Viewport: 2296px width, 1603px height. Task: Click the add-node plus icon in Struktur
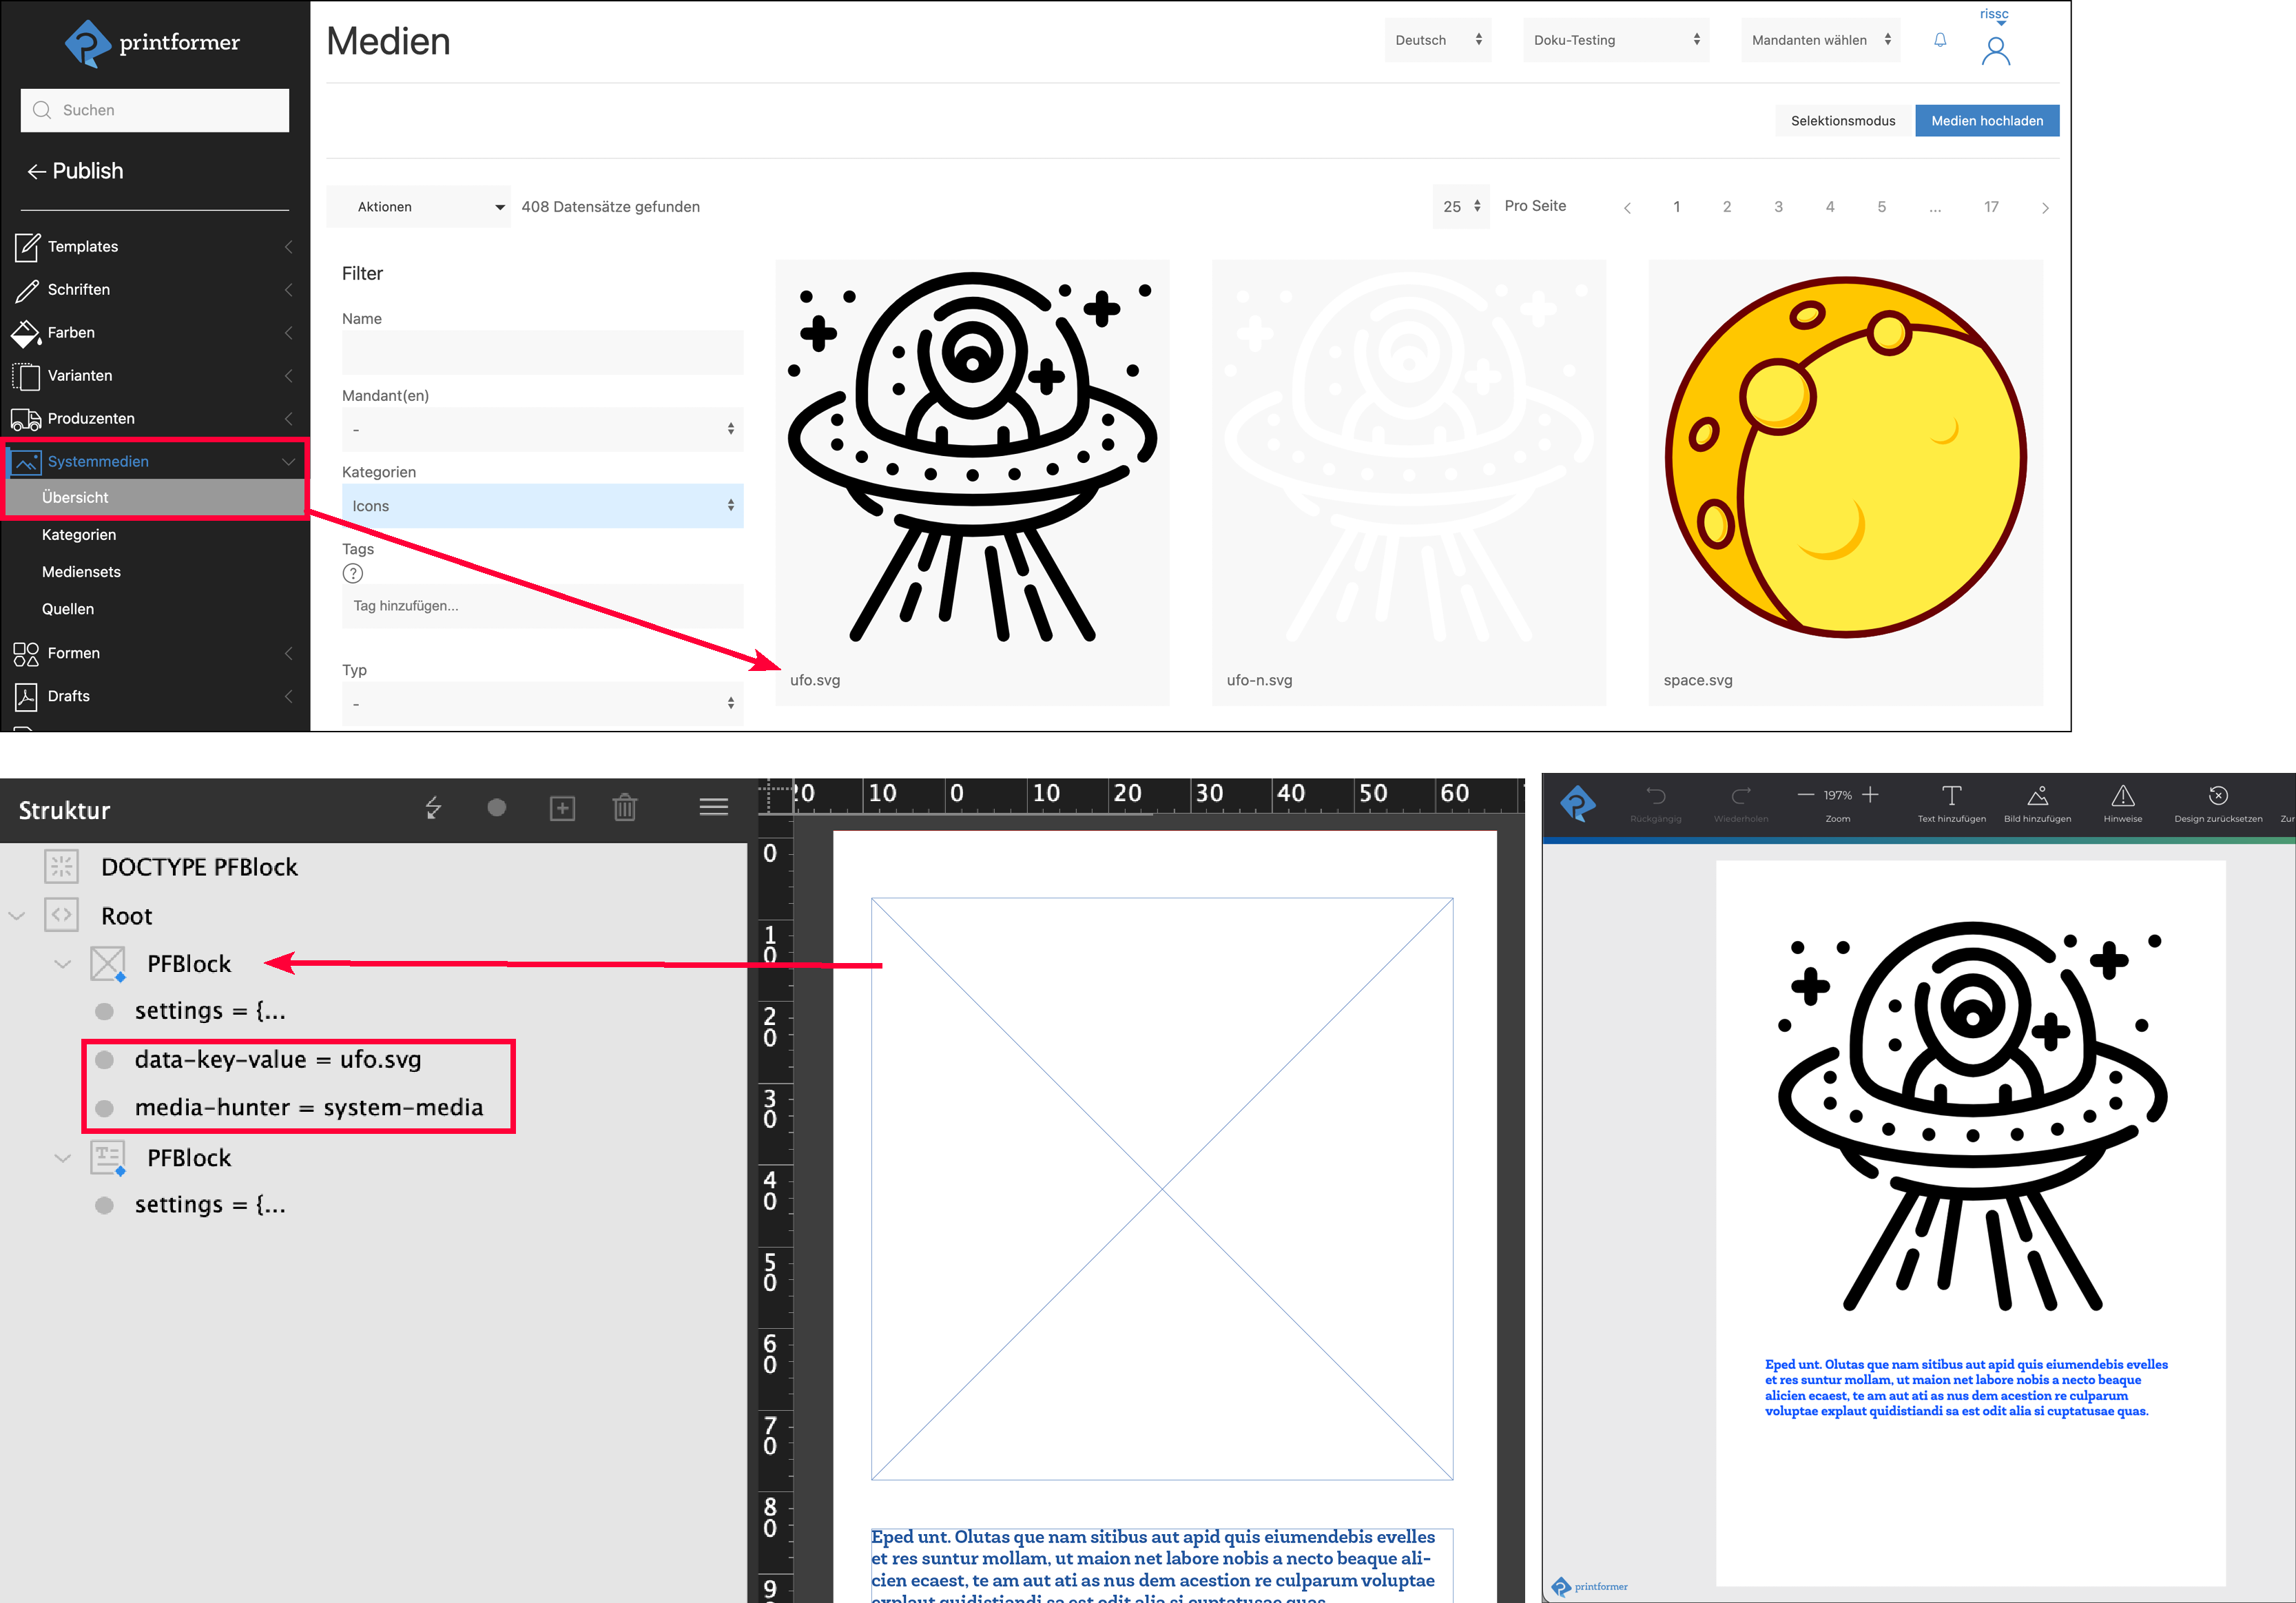562,807
